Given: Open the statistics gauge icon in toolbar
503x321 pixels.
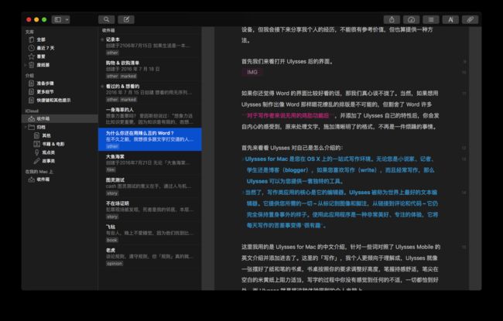Looking at the screenshot, I should pyautogui.click(x=411, y=19).
